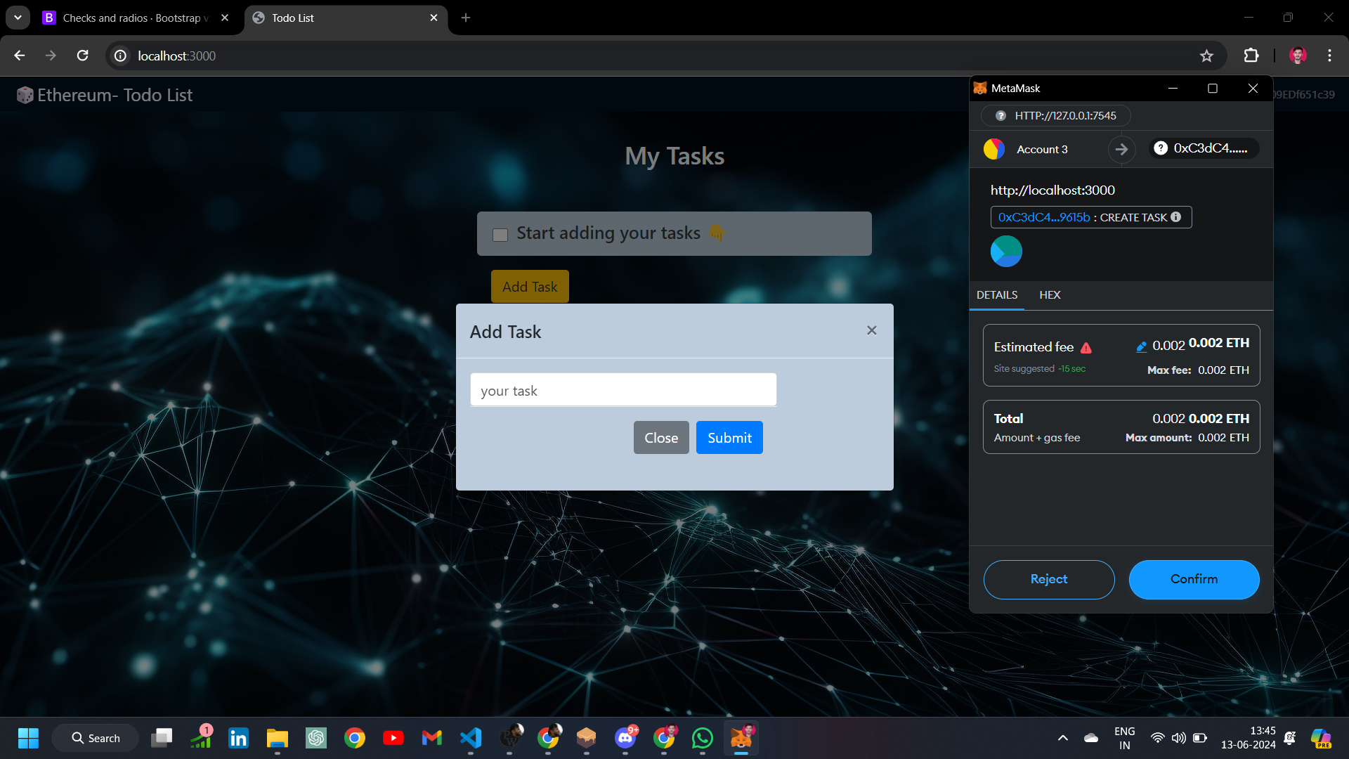Confirm the MetaMask transaction
Image resolution: width=1349 pixels, height=759 pixels.
coord(1193,579)
